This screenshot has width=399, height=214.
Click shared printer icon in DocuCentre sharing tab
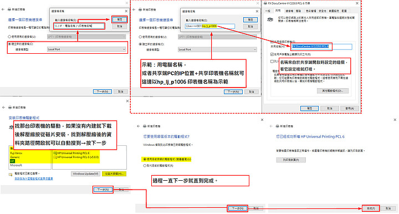coord(270,19)
